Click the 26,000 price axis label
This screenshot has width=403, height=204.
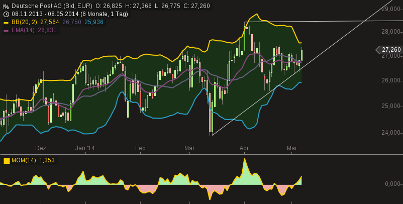pos(391,81)
